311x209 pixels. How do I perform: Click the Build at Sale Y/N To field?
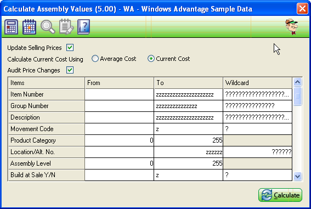pyautogui.click(x=189, y=175)
